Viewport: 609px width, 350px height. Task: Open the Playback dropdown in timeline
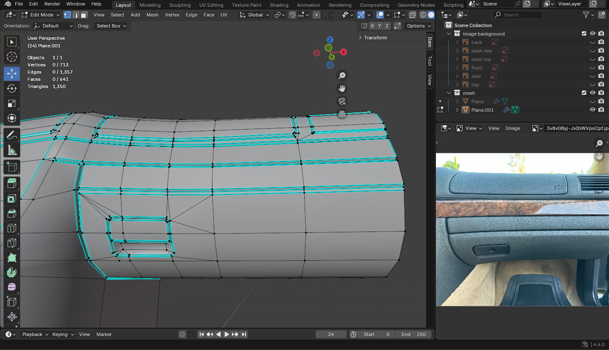point(34,334)
